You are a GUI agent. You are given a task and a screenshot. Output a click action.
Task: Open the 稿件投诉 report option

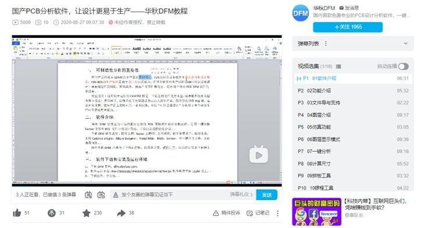coord(226,213)
